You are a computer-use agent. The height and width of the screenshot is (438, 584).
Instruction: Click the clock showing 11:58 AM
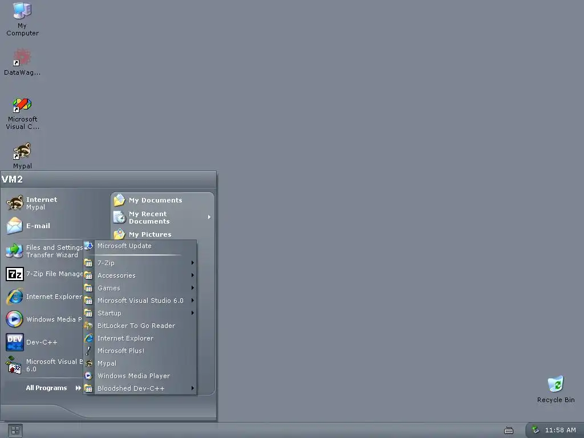(560, 430)
